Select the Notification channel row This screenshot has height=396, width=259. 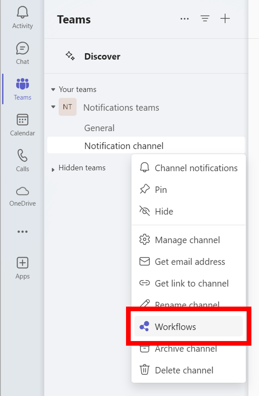click(146, 146)
